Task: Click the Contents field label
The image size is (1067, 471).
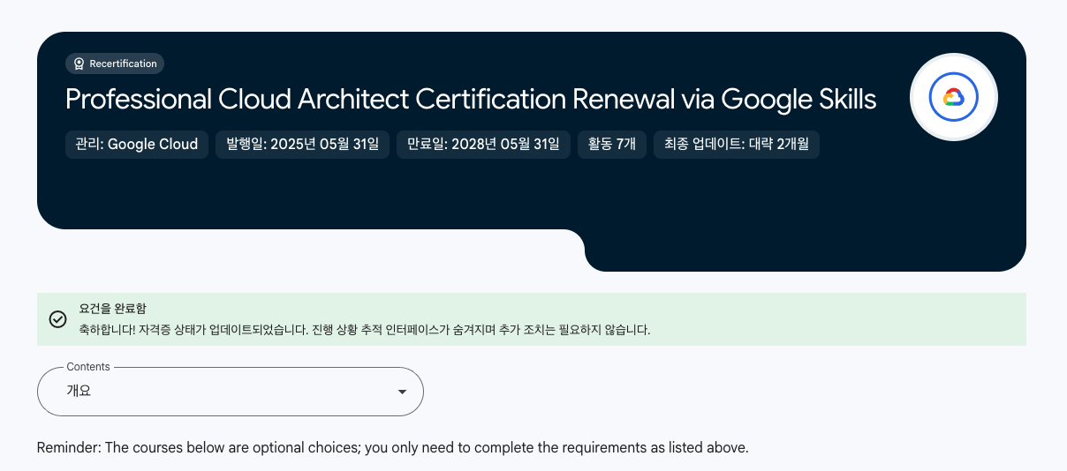Action: click(x=88, y=367)
